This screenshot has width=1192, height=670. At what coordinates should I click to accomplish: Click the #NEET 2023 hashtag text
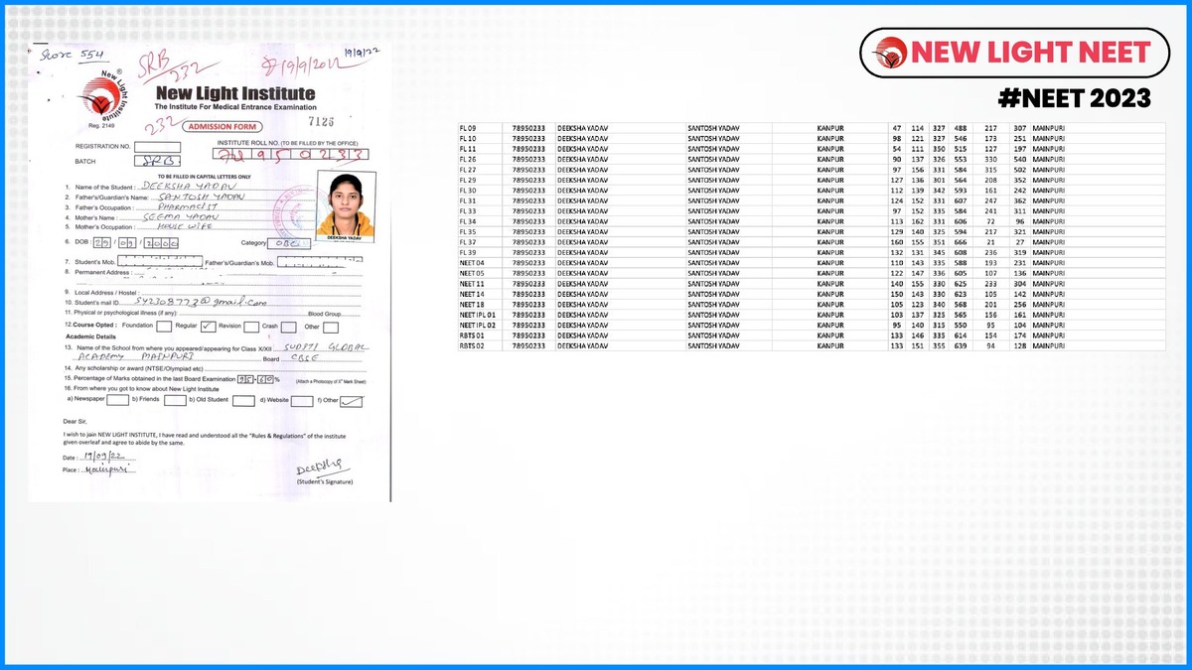coord(1074,98)
